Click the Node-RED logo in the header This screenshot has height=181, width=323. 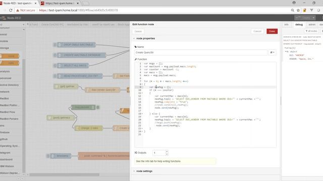11,18
